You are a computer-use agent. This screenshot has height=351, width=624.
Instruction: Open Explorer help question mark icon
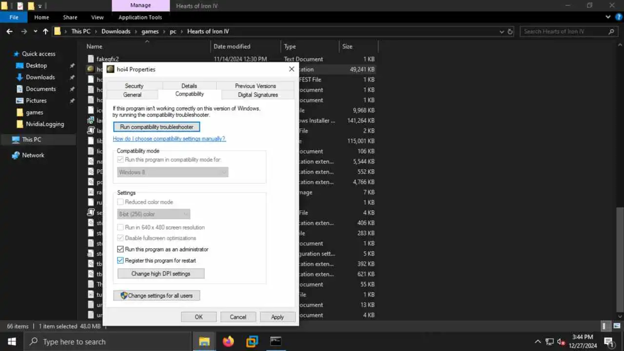pyautogui.click(x=619, y=17)
